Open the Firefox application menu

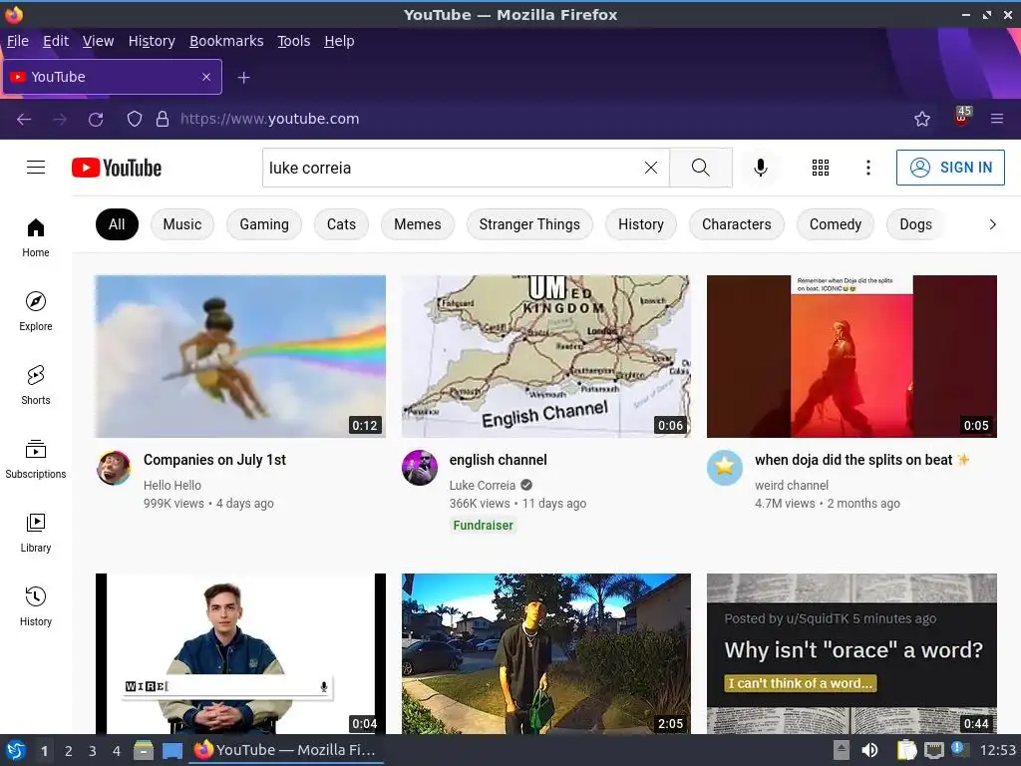point(997,120)
